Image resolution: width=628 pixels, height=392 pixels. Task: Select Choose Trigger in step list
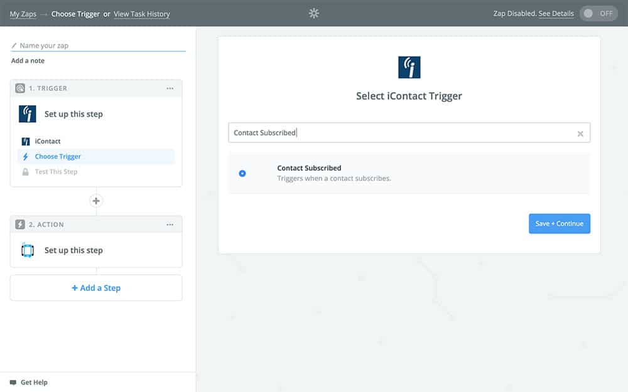coord(58,157)
